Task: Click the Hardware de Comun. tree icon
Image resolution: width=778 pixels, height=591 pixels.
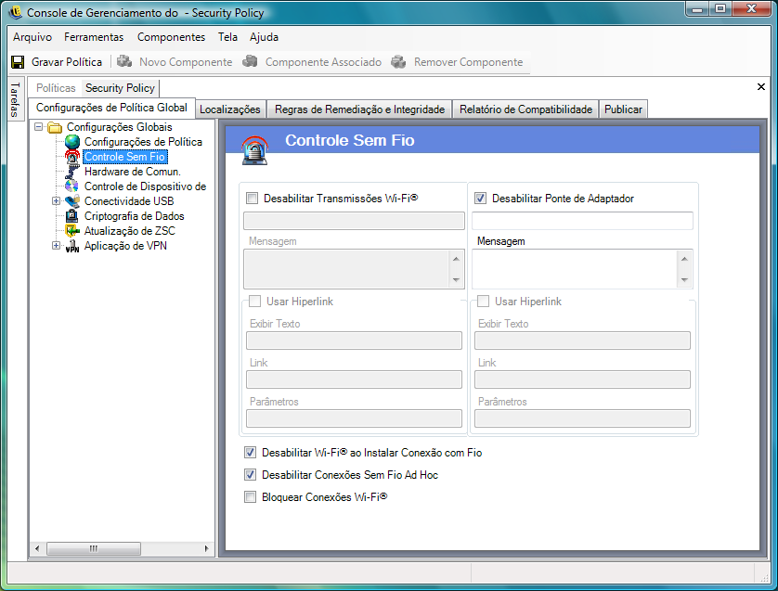Action: click(72, 172)
